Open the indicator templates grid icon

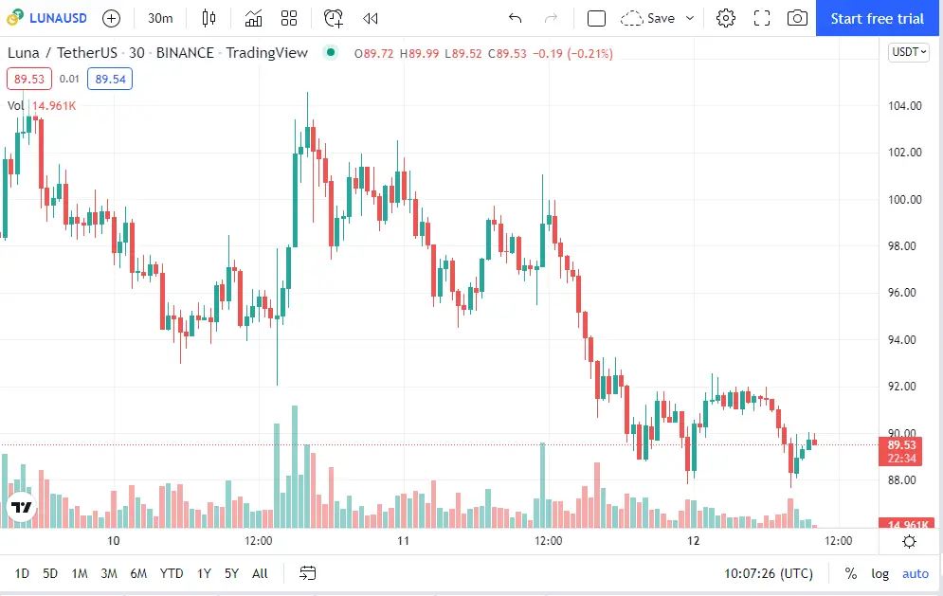pyautogui.click(x=289, y=19)
